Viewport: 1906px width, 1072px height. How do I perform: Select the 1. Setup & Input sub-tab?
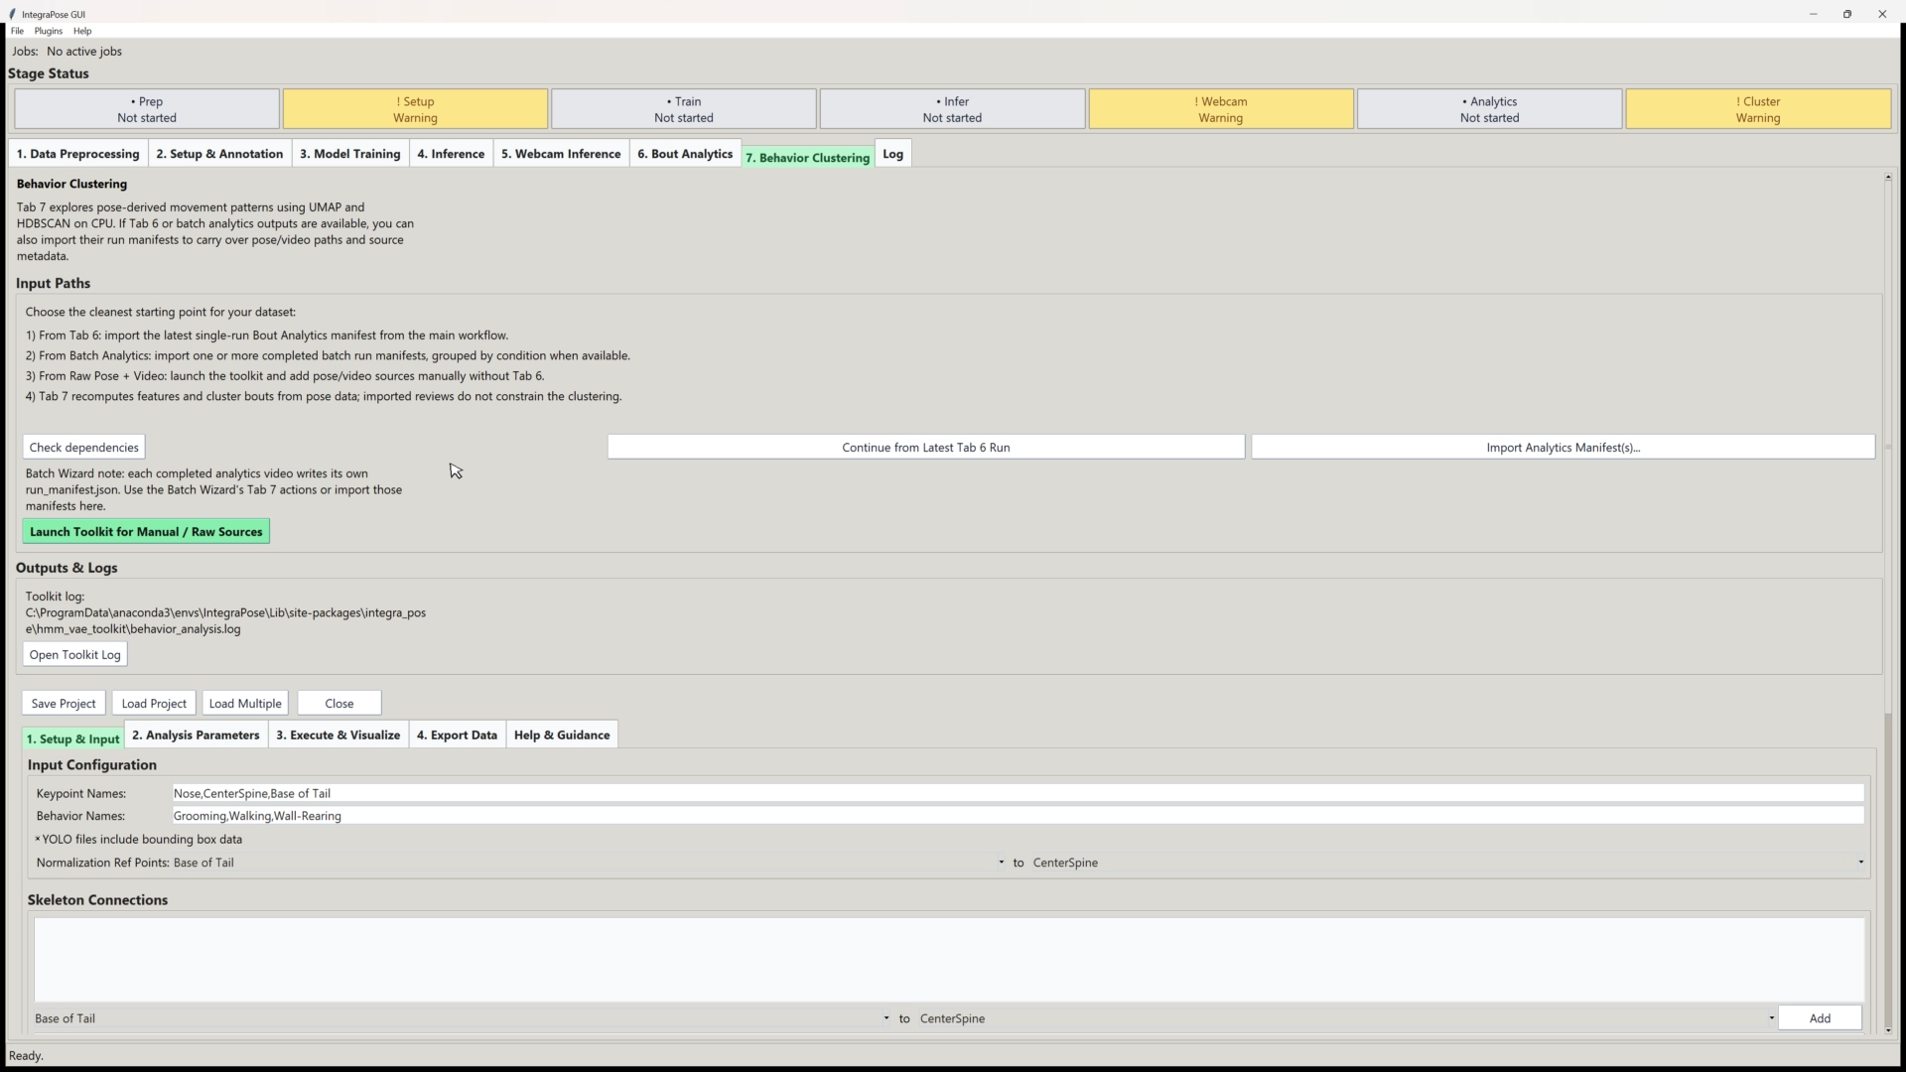pos(72,738)
